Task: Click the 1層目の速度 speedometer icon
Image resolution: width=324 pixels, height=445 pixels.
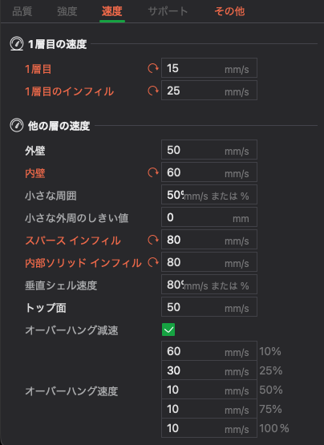Action: 17,44
